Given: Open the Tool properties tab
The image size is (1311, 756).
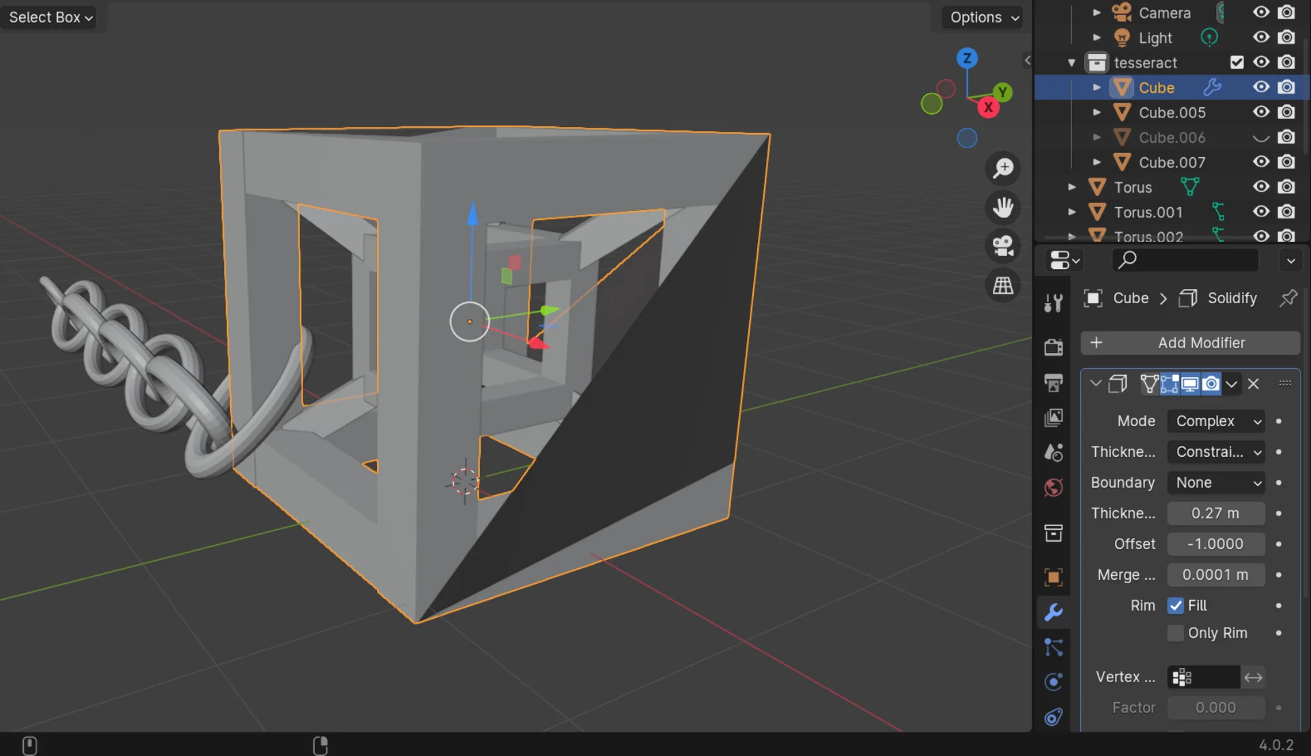Looking at the screenshot, I should (x=1053, y=303).
